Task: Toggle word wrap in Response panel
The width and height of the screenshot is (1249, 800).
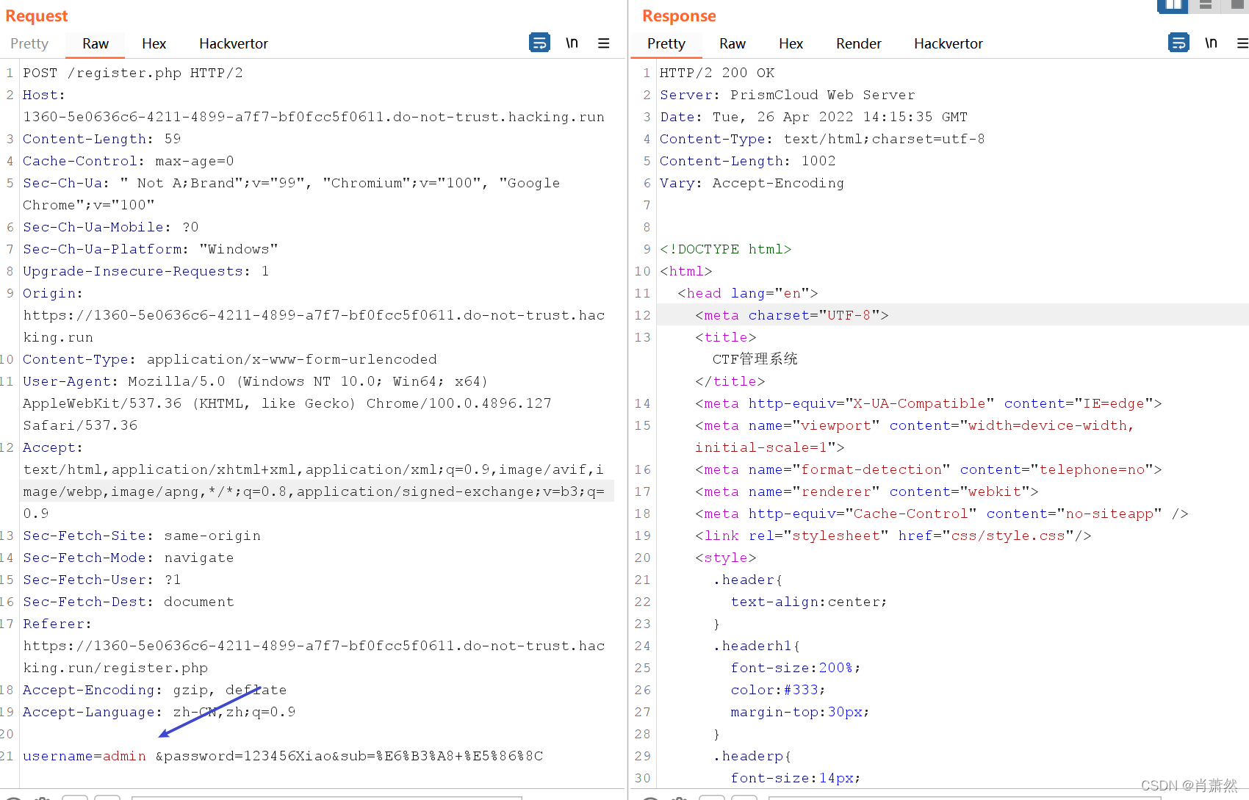Action: [1178, 43]
